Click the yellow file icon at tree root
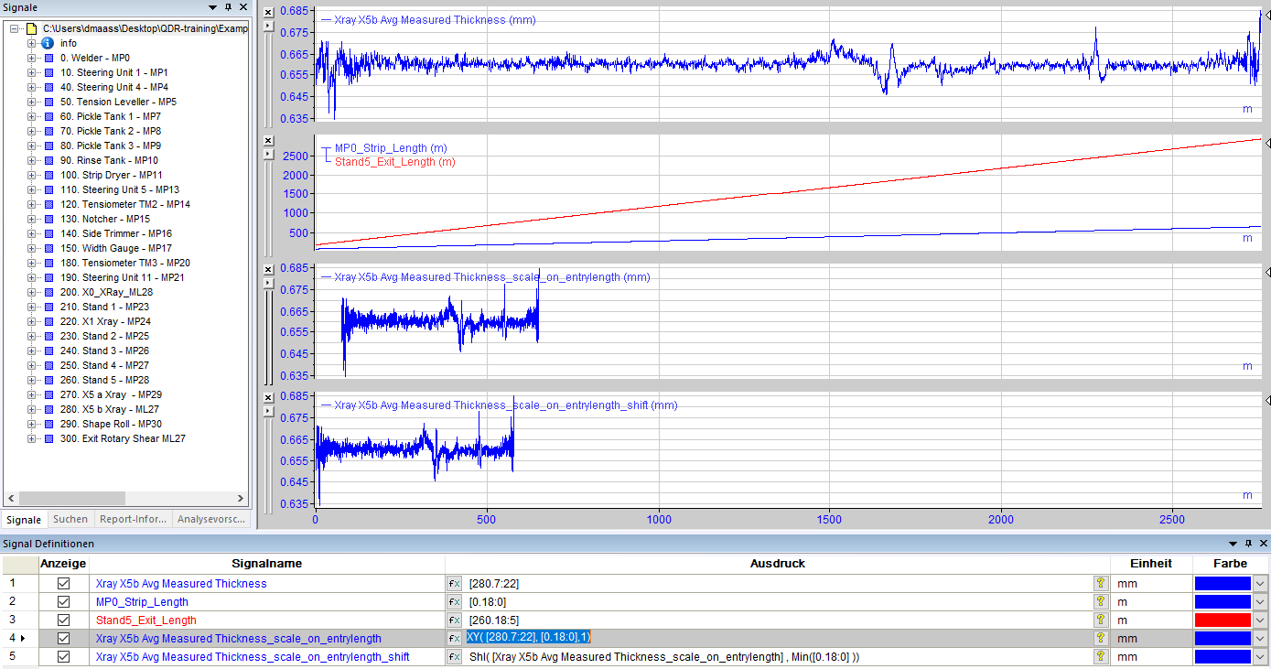This screenshot has width=1271, height=669. point(31,28)
